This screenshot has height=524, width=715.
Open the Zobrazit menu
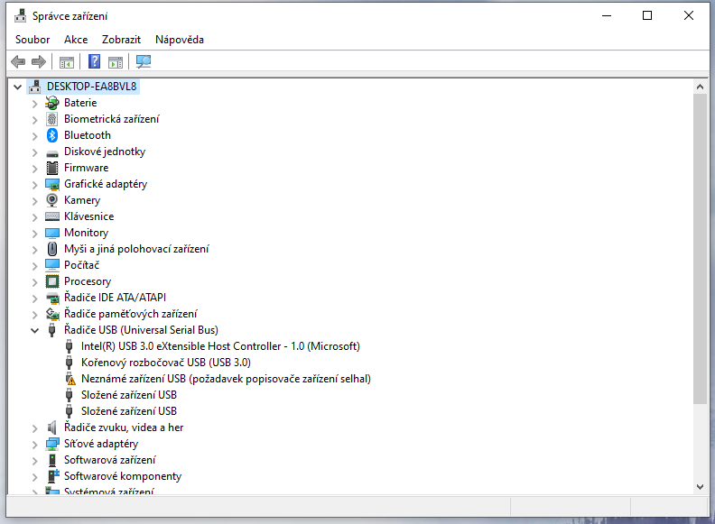[121, 40]
